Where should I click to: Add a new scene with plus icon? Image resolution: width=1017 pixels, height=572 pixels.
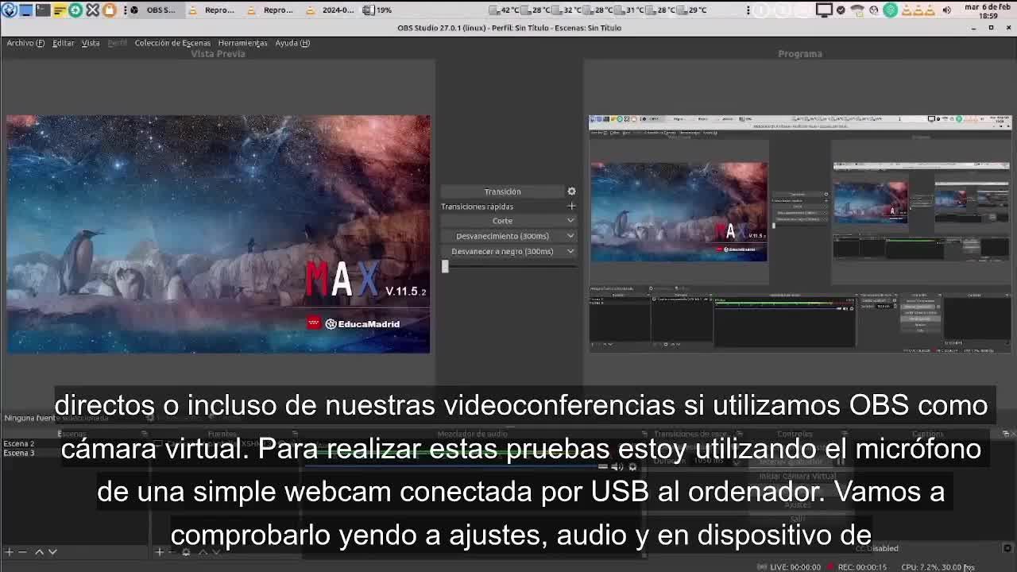[x=9, y=551]
